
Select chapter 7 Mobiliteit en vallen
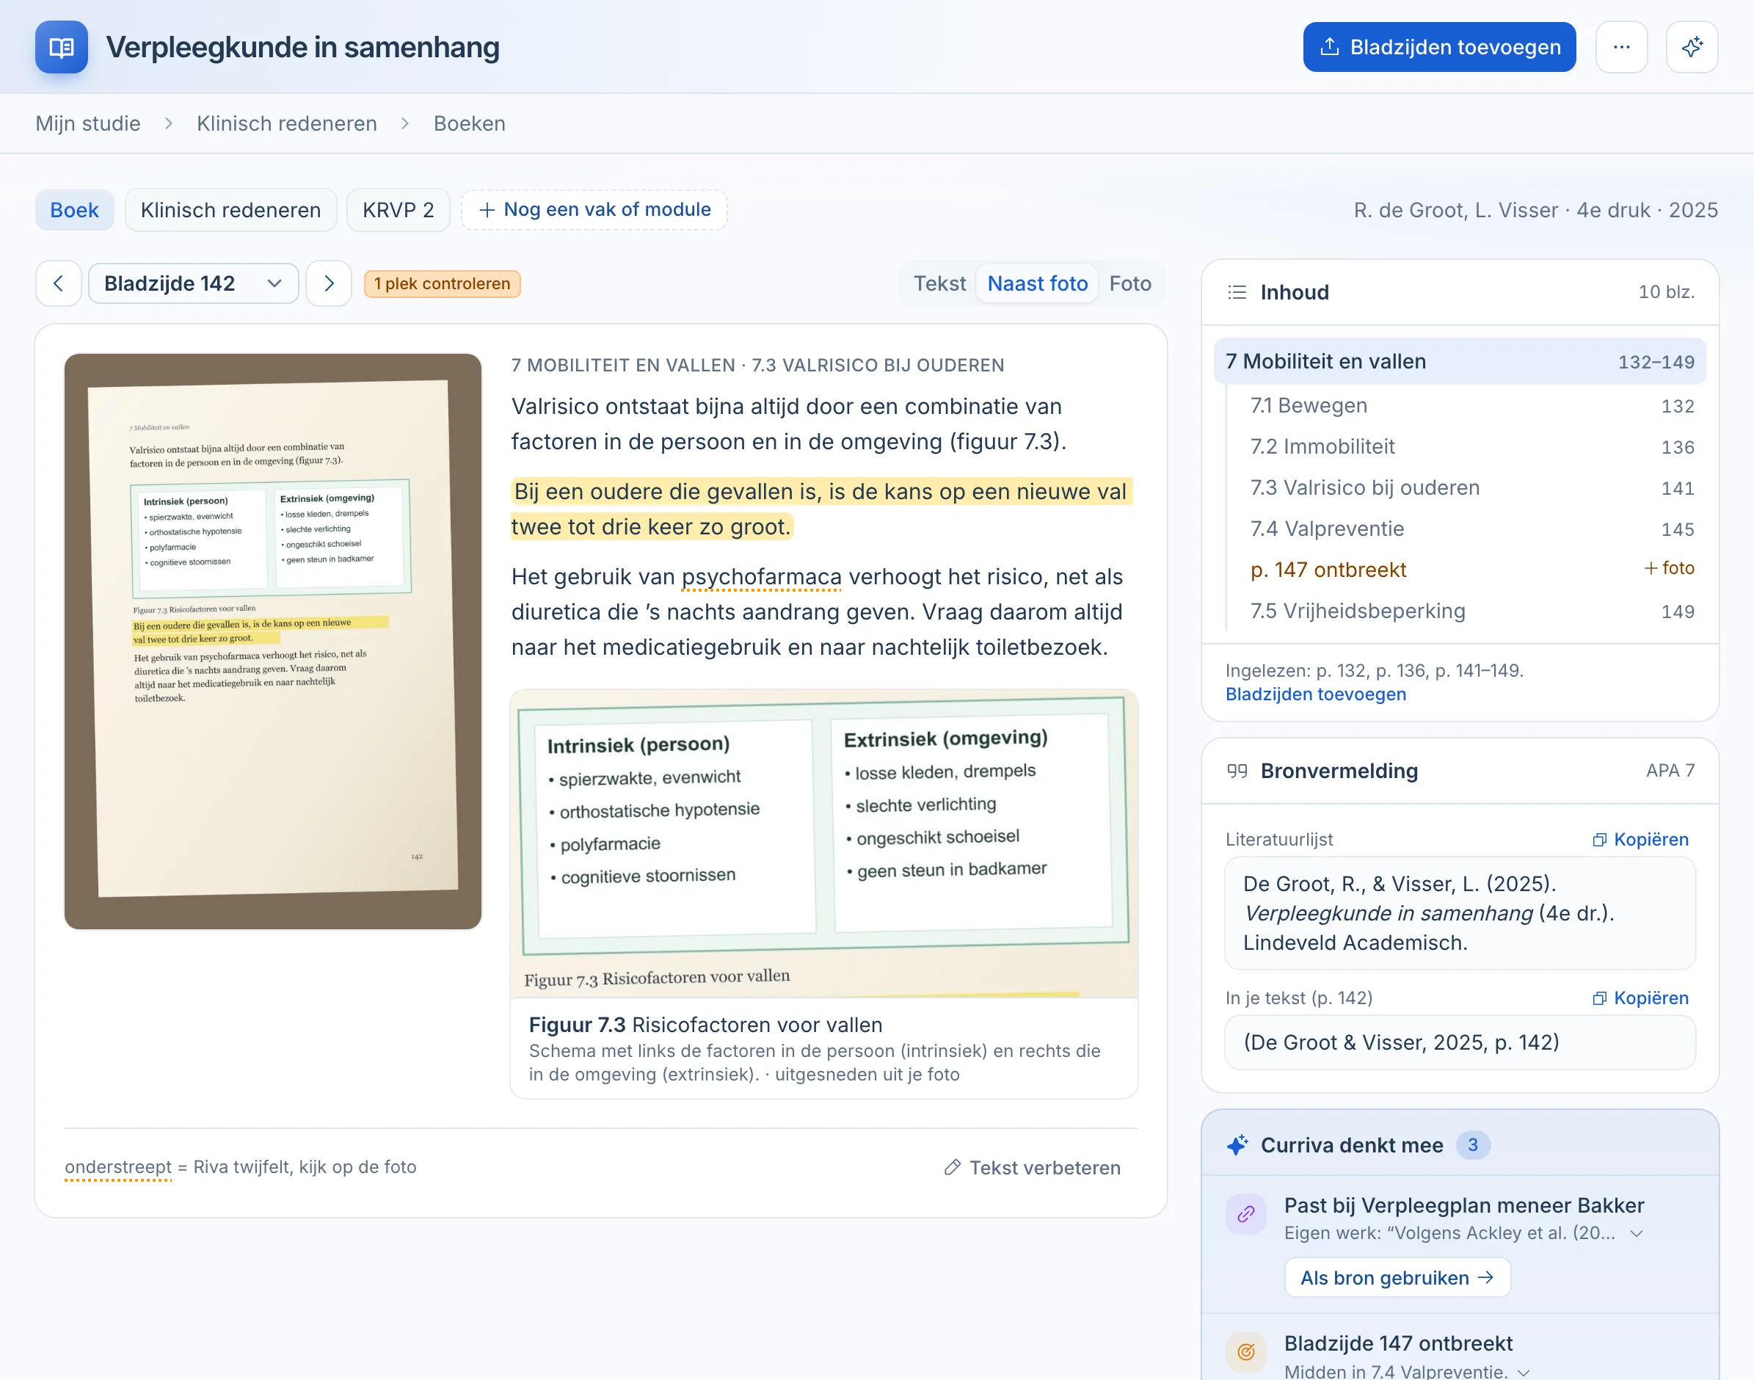click(x=1460, y=361)
